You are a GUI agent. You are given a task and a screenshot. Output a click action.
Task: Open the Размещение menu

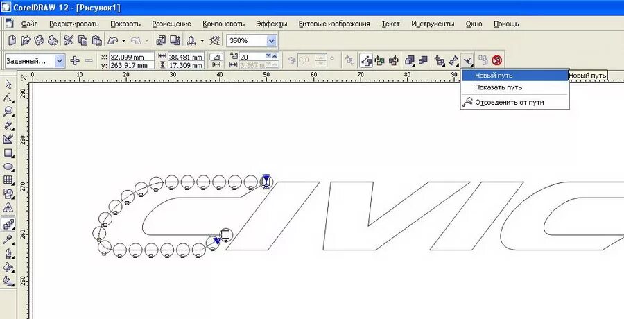[x=171, y=24]
